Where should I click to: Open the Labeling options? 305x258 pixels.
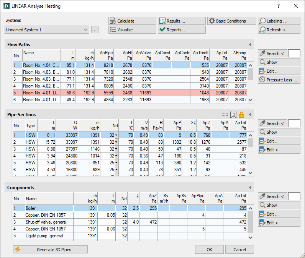(279, 21)
